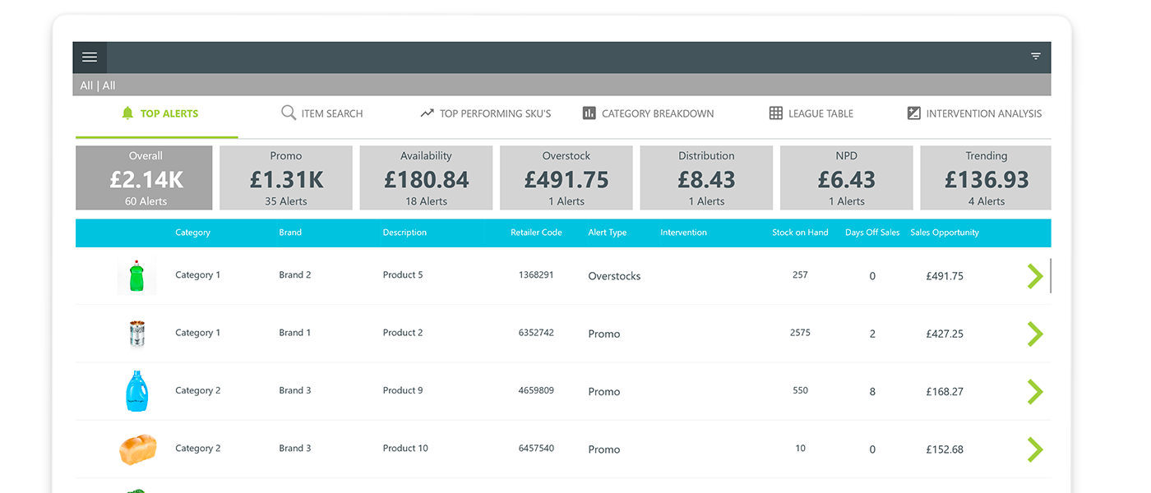Viewport: 1151px width, 493px height.
Task: Sort by the Alert Type column header
Action: [607, 233]
